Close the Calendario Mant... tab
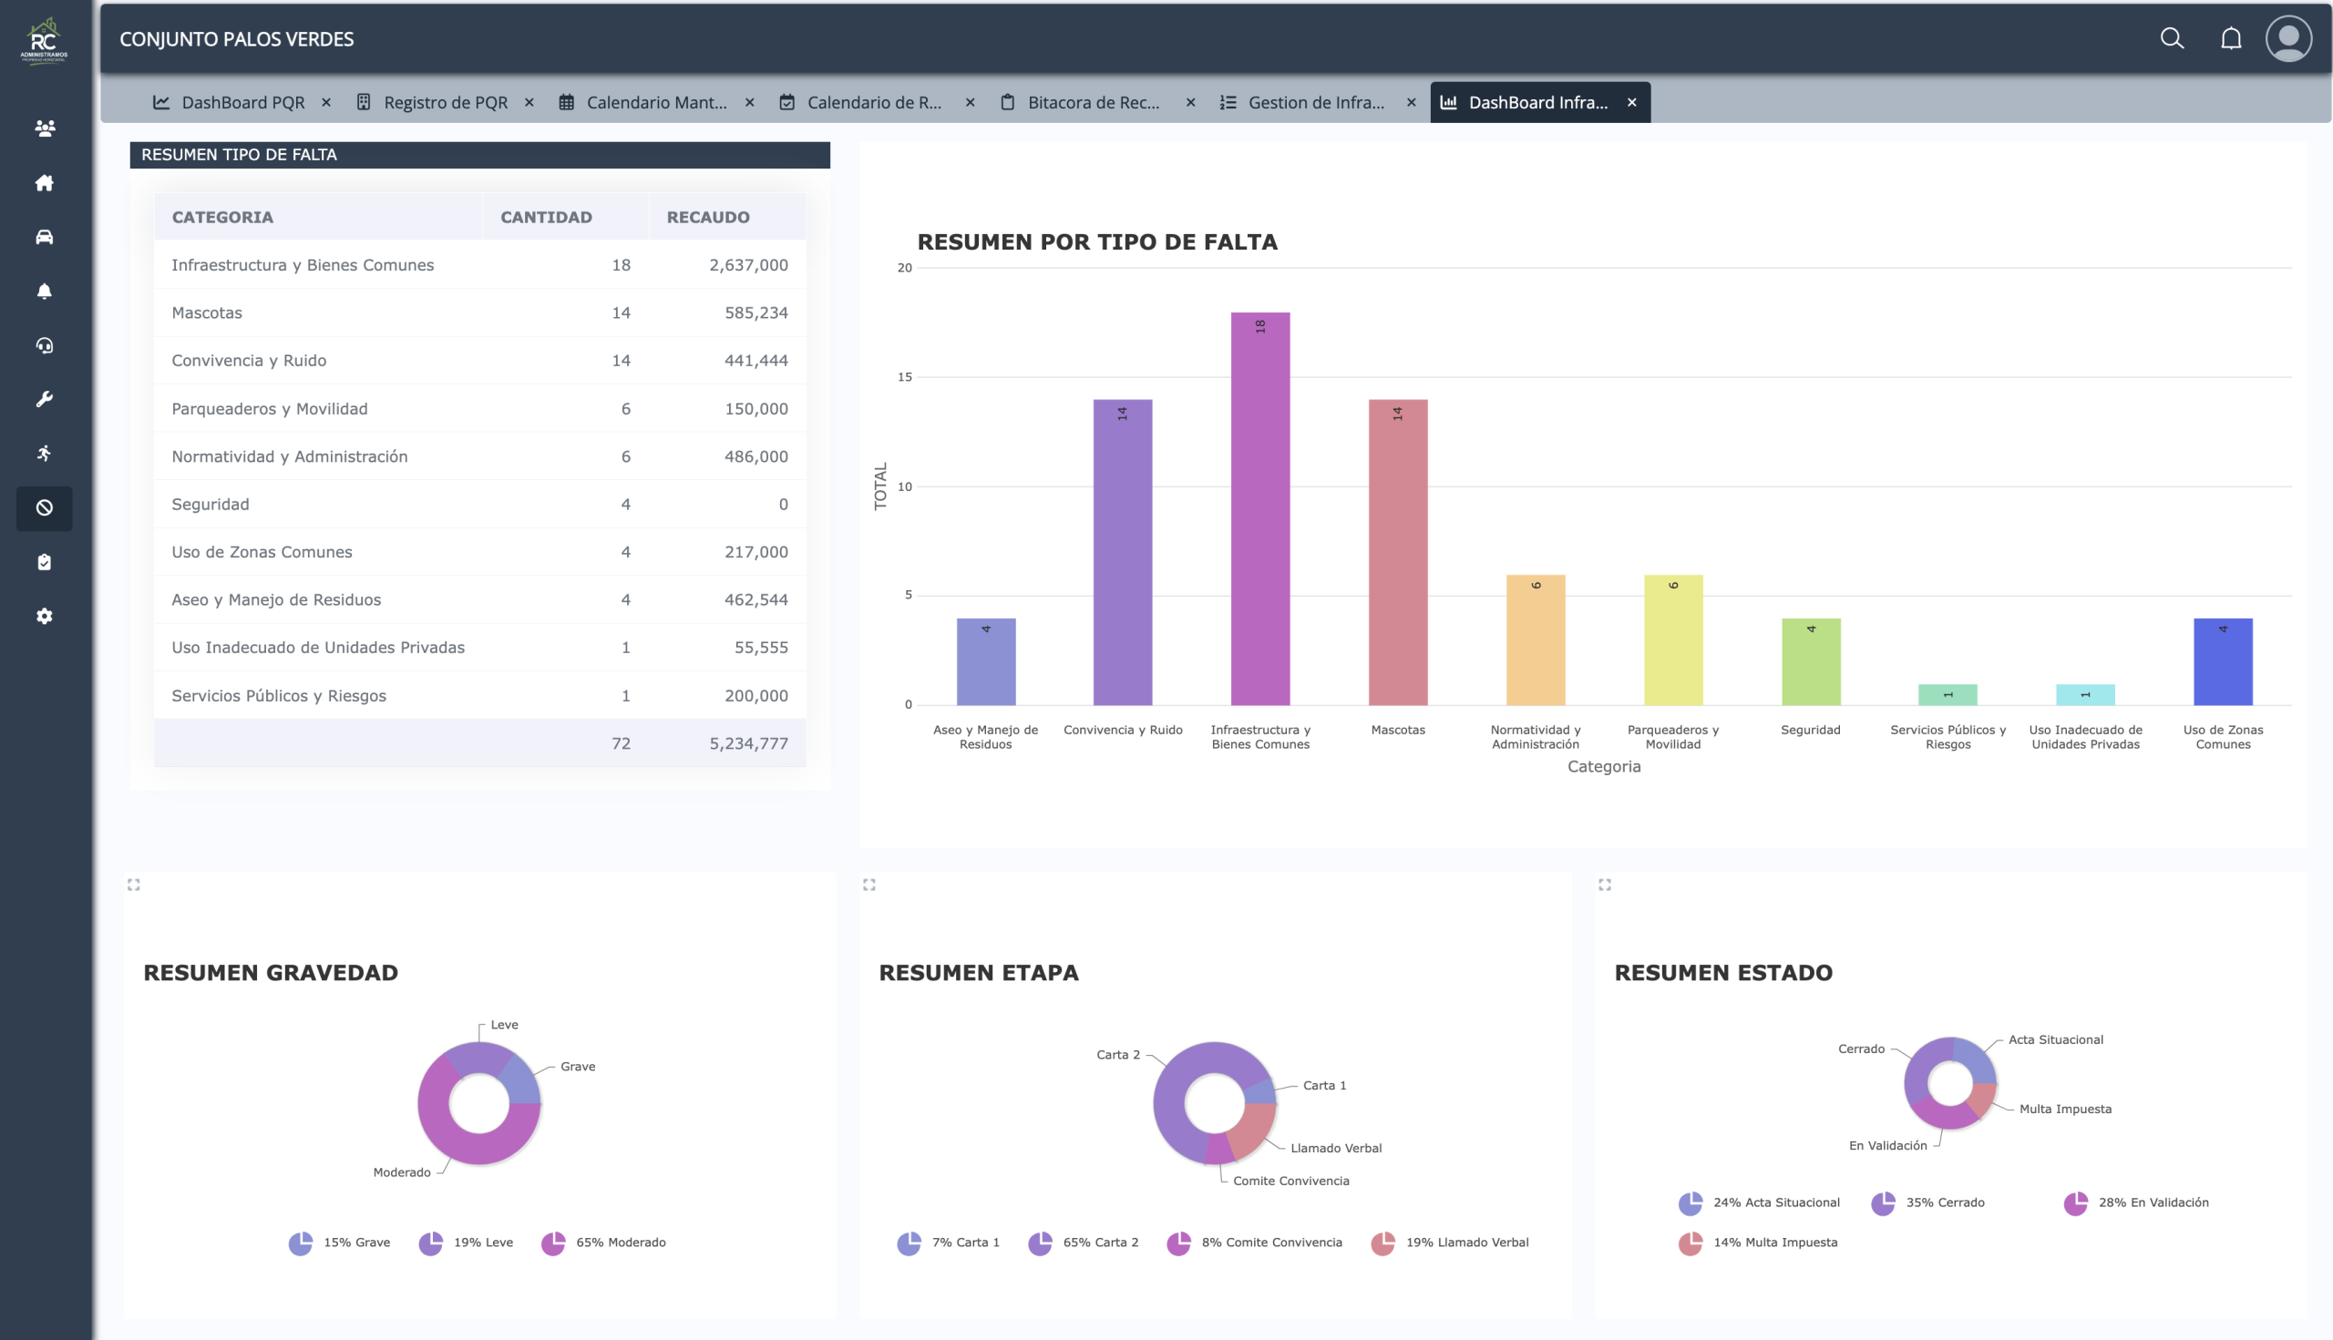2333x1340 pixels. (x=749, y=102)
